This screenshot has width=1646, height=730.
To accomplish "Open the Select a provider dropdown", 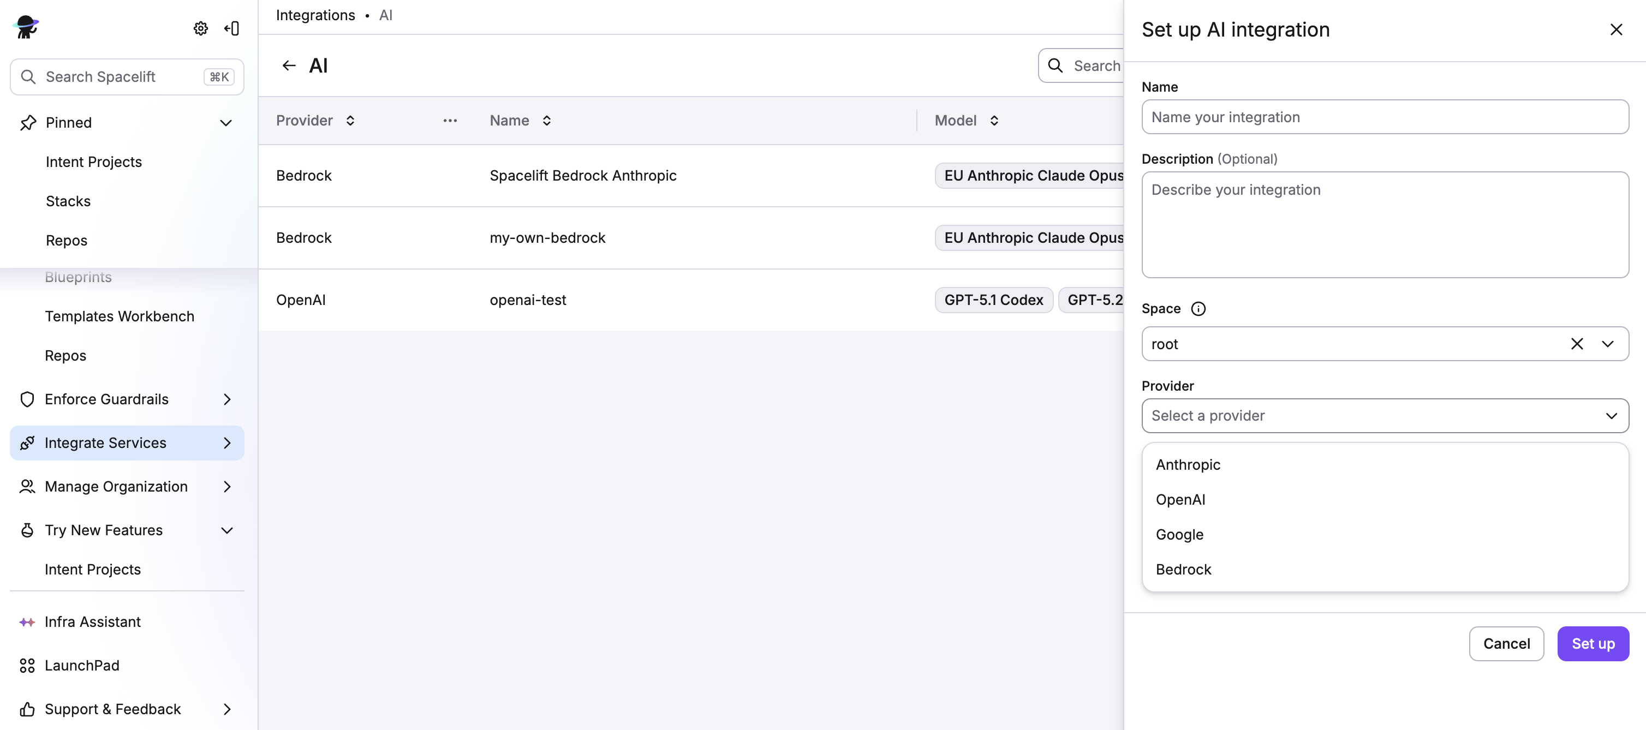I will coord(1385,416).
